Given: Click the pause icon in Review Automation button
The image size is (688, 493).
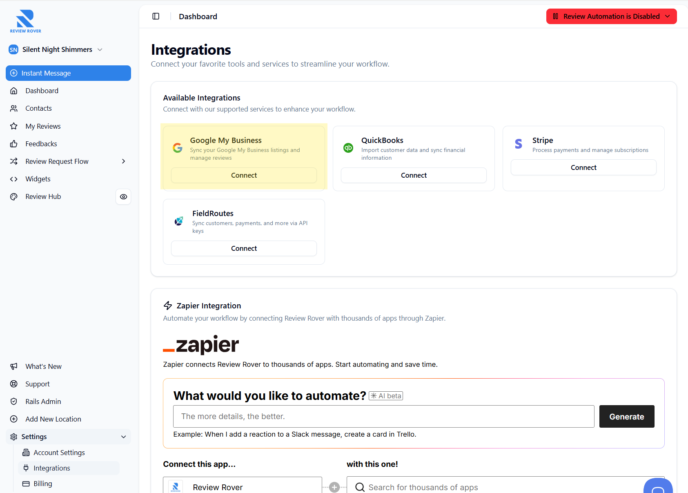Looking at the screenshot, I should click(x=555, y=16).
